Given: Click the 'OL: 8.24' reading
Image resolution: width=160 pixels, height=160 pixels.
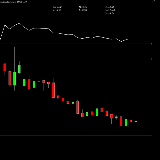Looking at the screenshot, I should point(109,13).
